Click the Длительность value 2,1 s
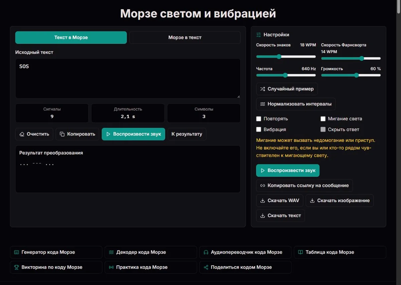 [128, 117]
